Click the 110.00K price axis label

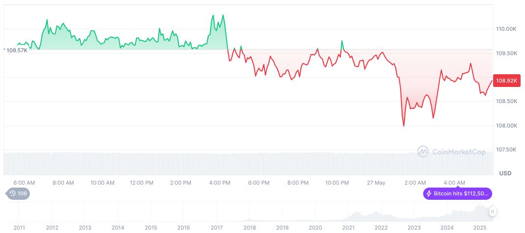pyautogui.click(x=506, y=29)
